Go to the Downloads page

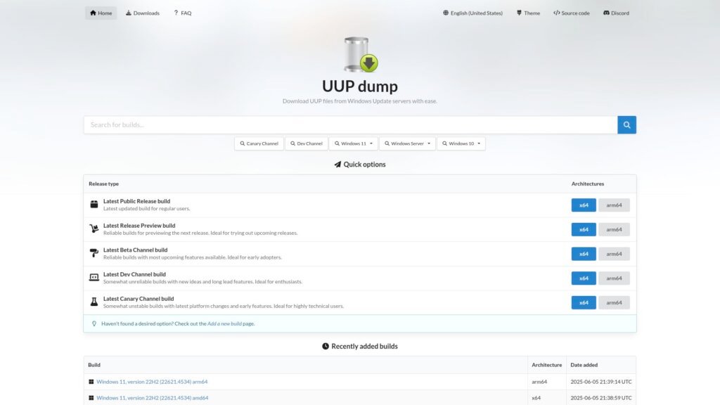[143, 13]
